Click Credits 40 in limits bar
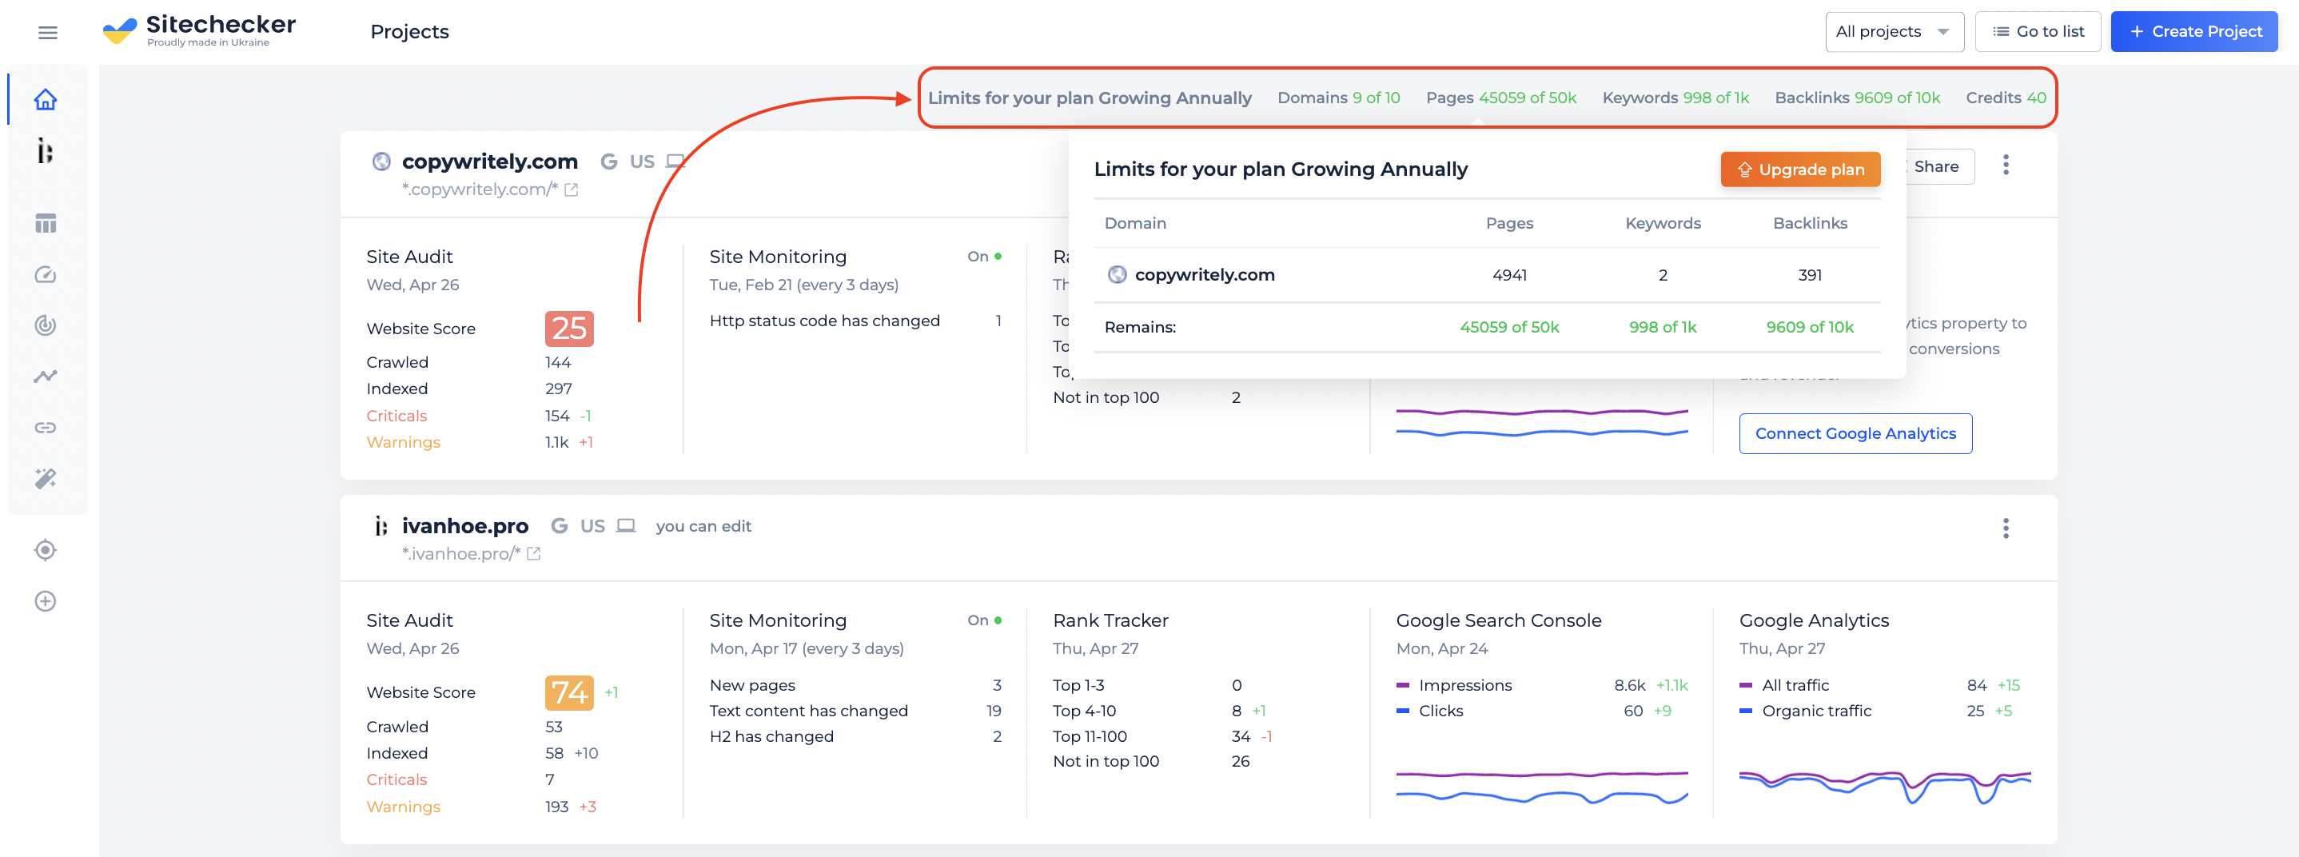This screenshot has width=2299, height=857. (x=2006, y=98)
